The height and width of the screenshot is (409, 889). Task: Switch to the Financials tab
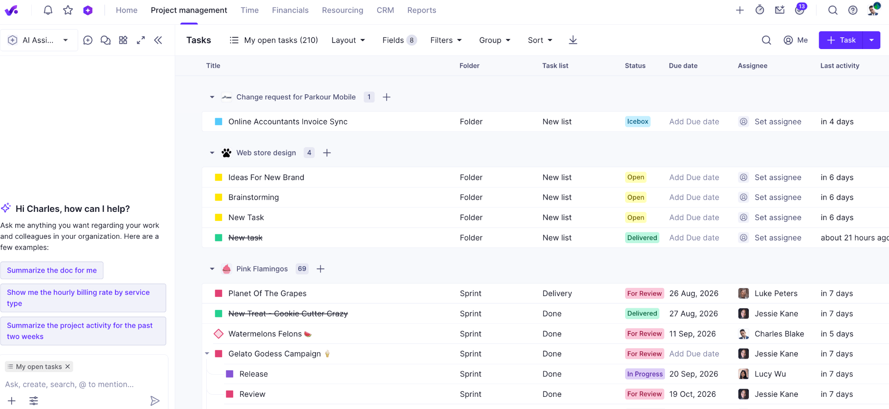pyautogui.click(x=290, y=10)
